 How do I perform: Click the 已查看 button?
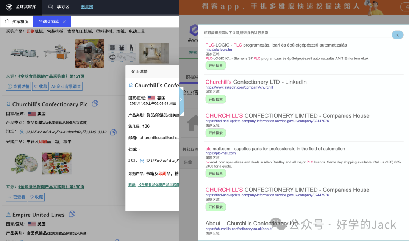pyautogui.click(x=16, y=197)
